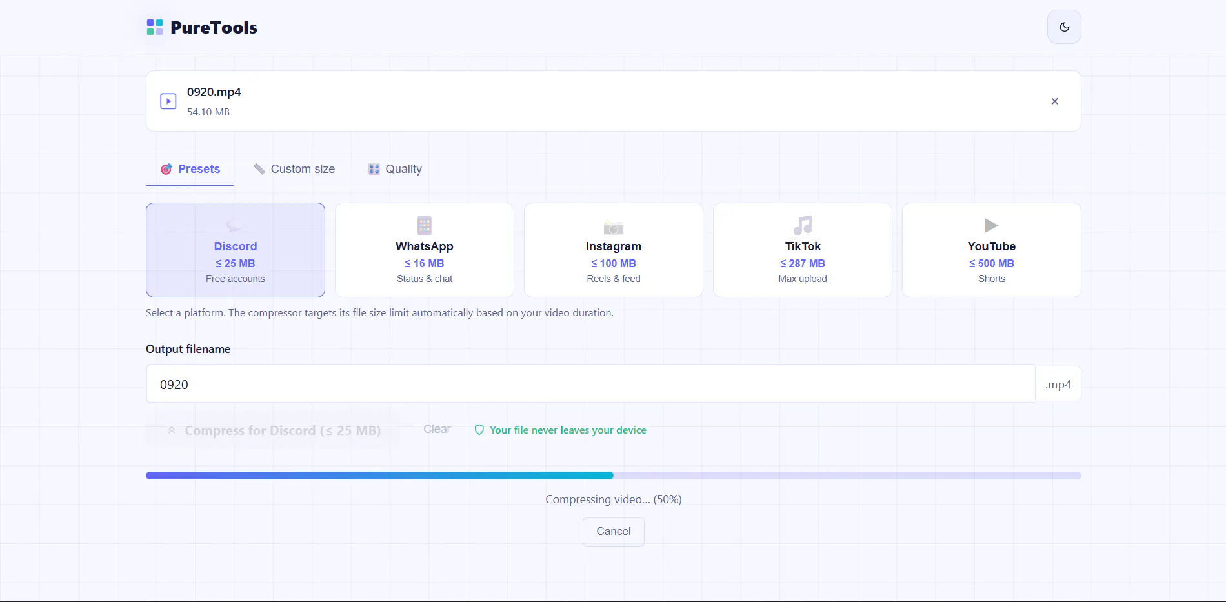Toggle dark mode with the moon button
The width and height of the screenshot is (1226, 602).
coord(1064,27)
